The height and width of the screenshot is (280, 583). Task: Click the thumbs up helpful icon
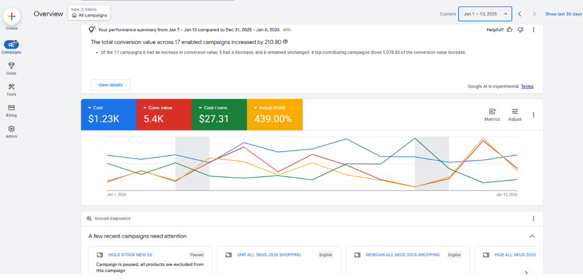coord(510,30)
